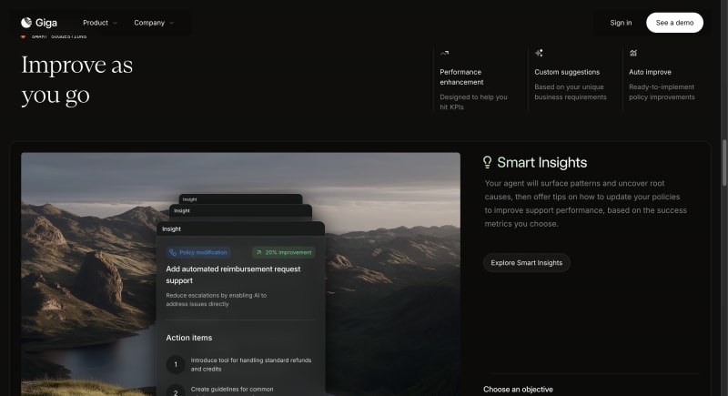The image size is (728, 396).
Task: Click the 'Auto improve' title
Action: (x=650, y=72)
